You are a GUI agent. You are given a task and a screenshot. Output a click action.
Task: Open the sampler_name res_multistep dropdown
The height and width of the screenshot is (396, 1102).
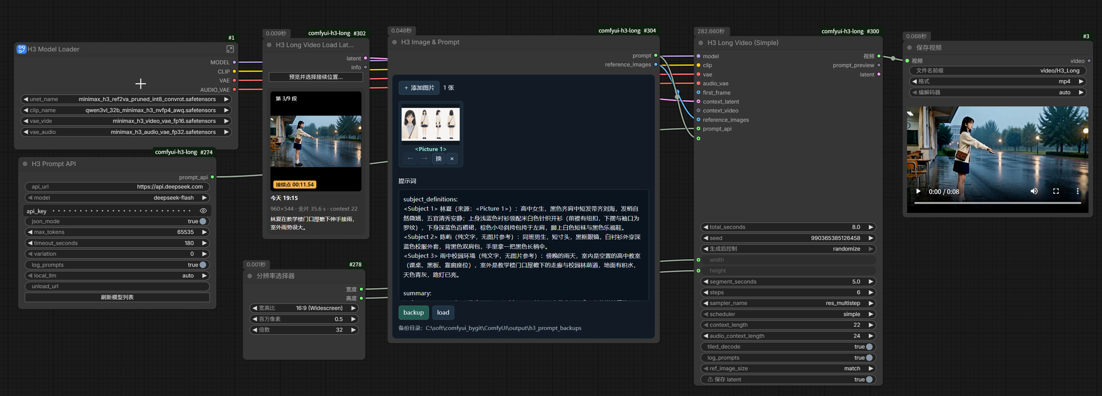pos(788,303)
